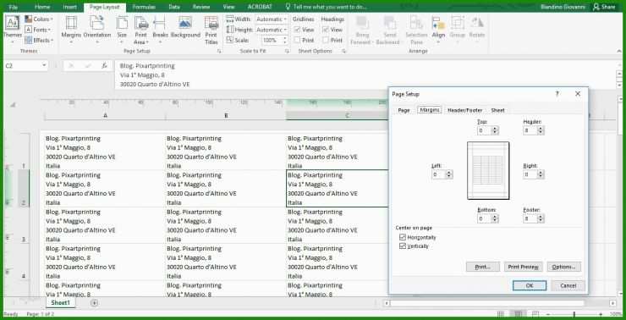Switch to the ACROBAT ribbon tab
The image size is (626, 320).
[260, 7]
